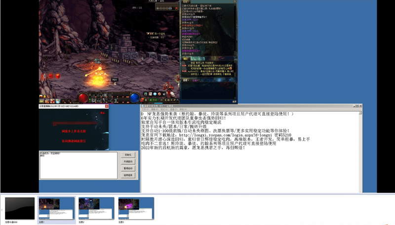Click the blue cube quick-menu icon
The height and width of the screenshot is (225, 395).
tap(155, 94)
